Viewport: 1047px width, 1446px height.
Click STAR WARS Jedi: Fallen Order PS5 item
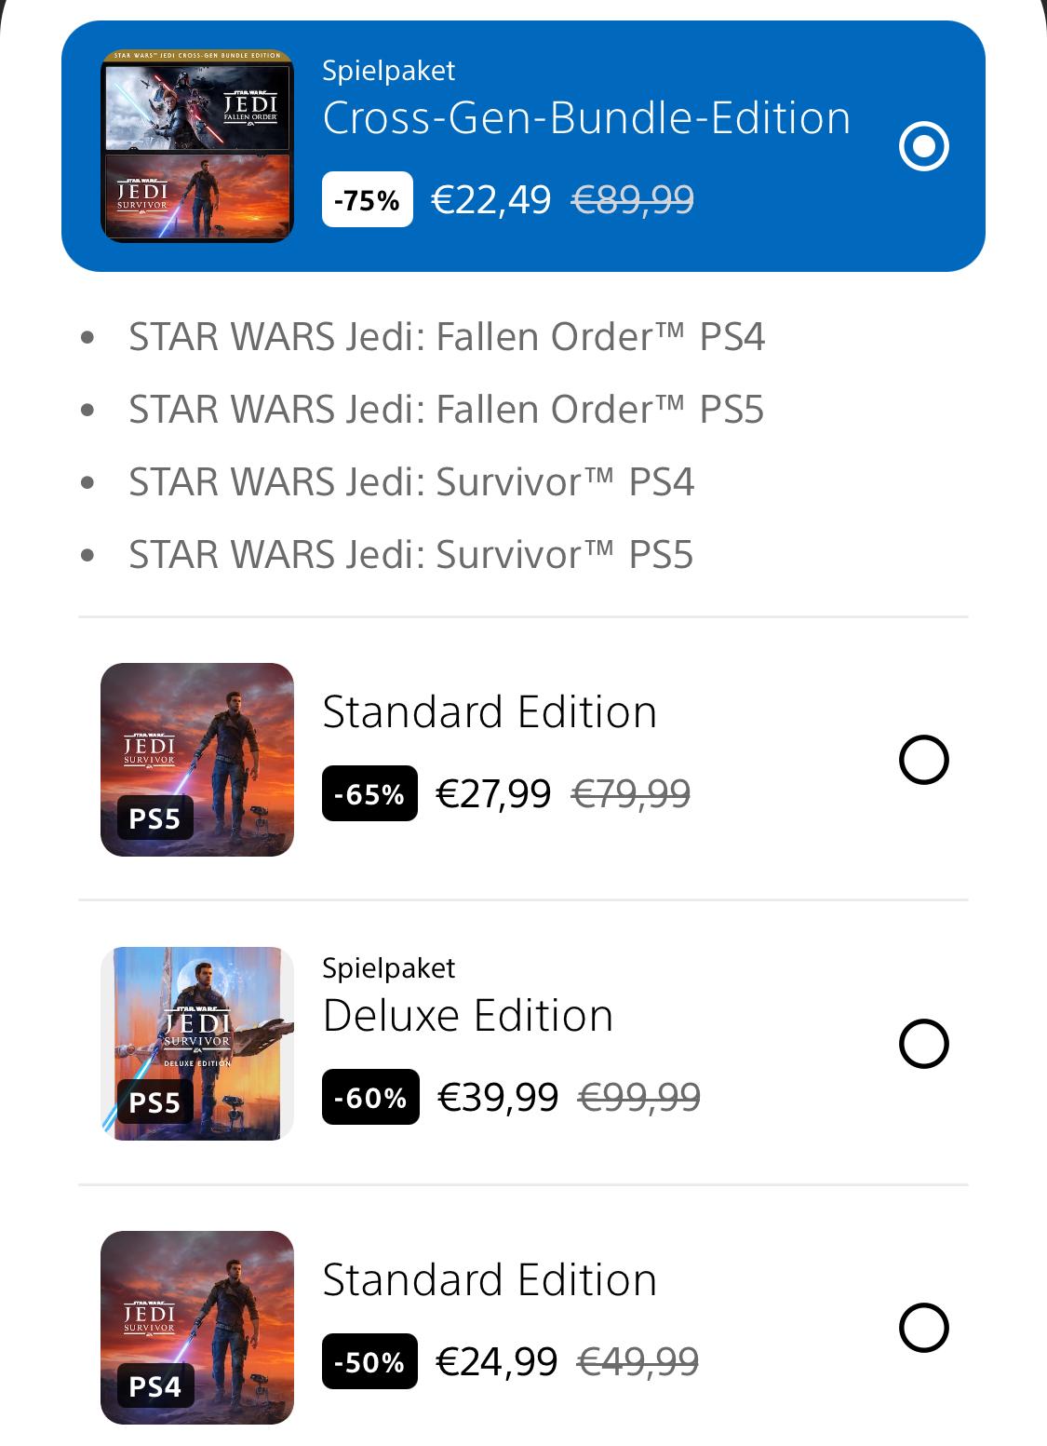click(447, 410)
